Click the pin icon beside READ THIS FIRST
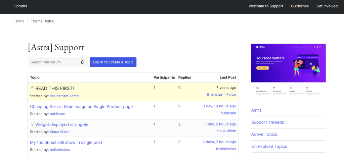 click(32, 88)
